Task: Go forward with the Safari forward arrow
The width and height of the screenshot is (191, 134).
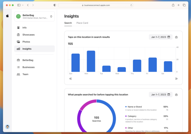Action: 33,5
